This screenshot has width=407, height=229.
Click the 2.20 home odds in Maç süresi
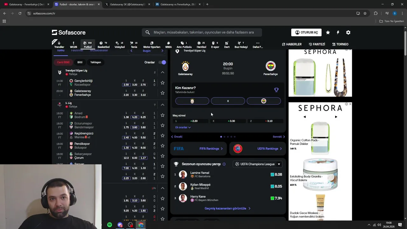pos(191,121)
